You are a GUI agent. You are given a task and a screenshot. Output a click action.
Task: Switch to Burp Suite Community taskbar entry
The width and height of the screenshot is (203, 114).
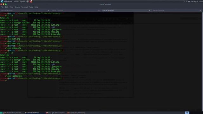(x=77, y=113)
